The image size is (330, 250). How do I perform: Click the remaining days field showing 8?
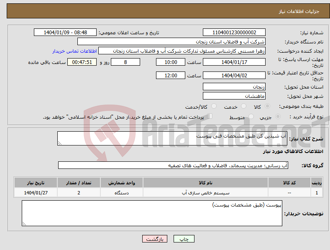point(125,62)
